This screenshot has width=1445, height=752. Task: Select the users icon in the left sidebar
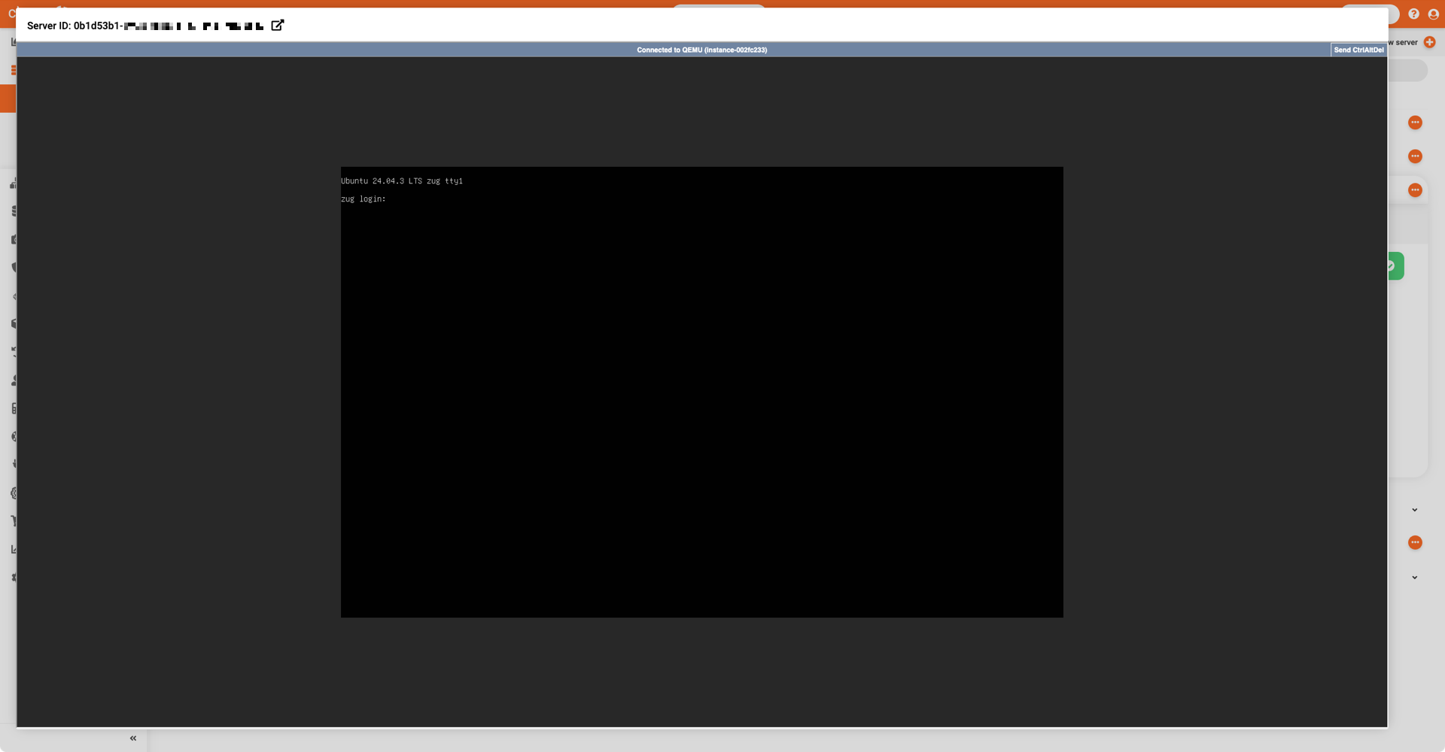click(x=14, y=380)
